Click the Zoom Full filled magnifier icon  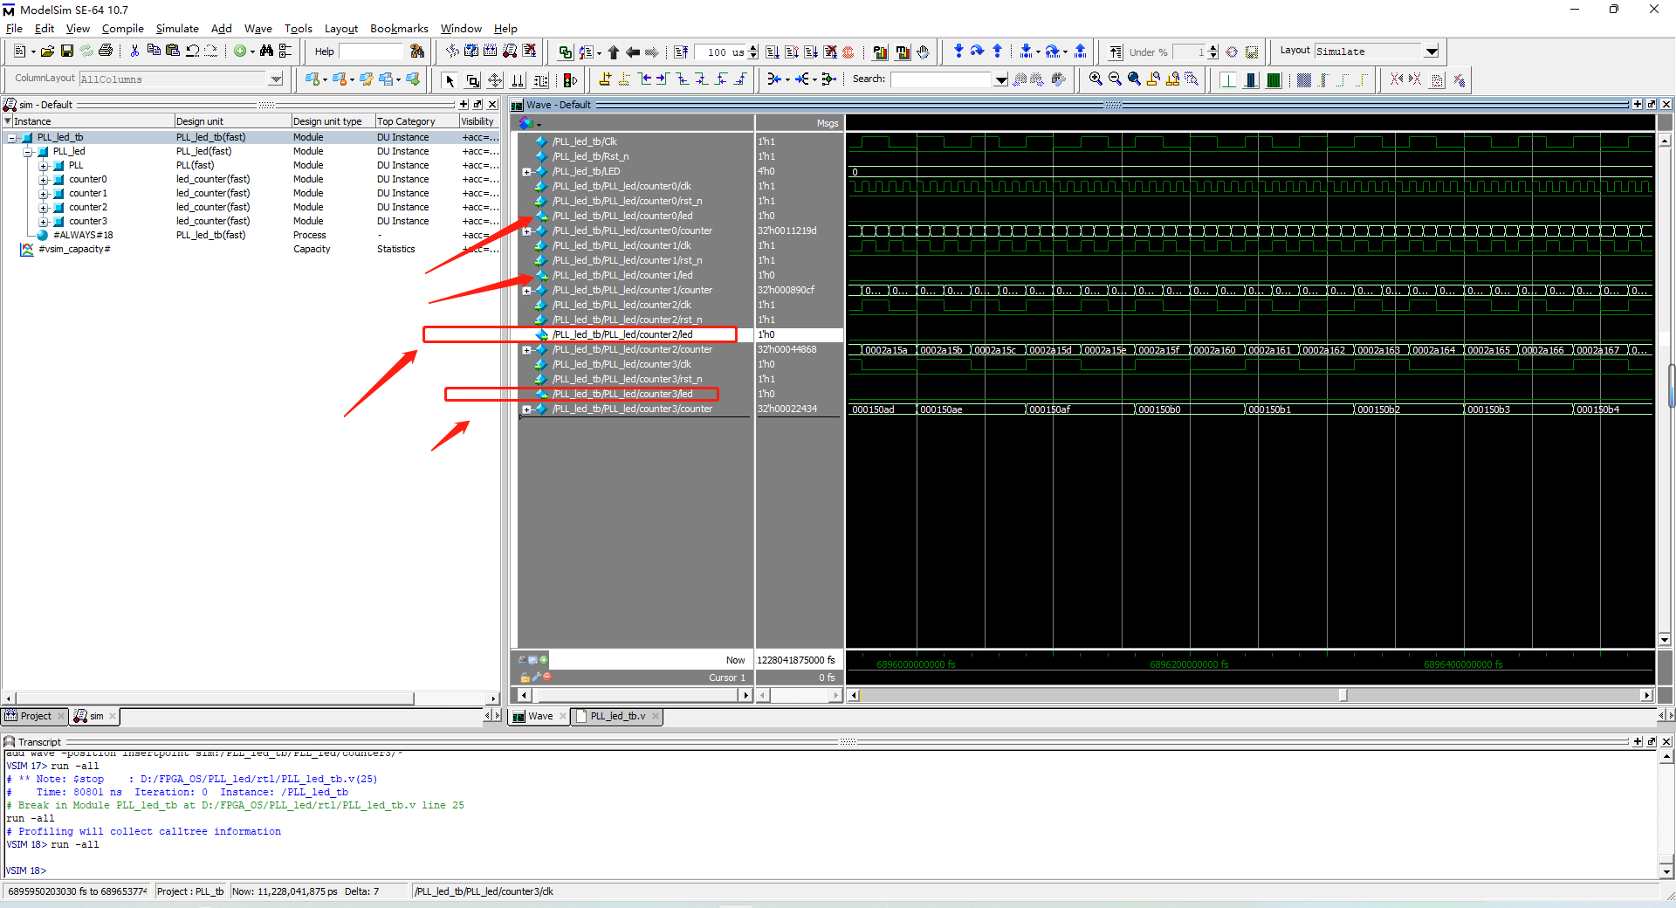(x=1134, y=79)
